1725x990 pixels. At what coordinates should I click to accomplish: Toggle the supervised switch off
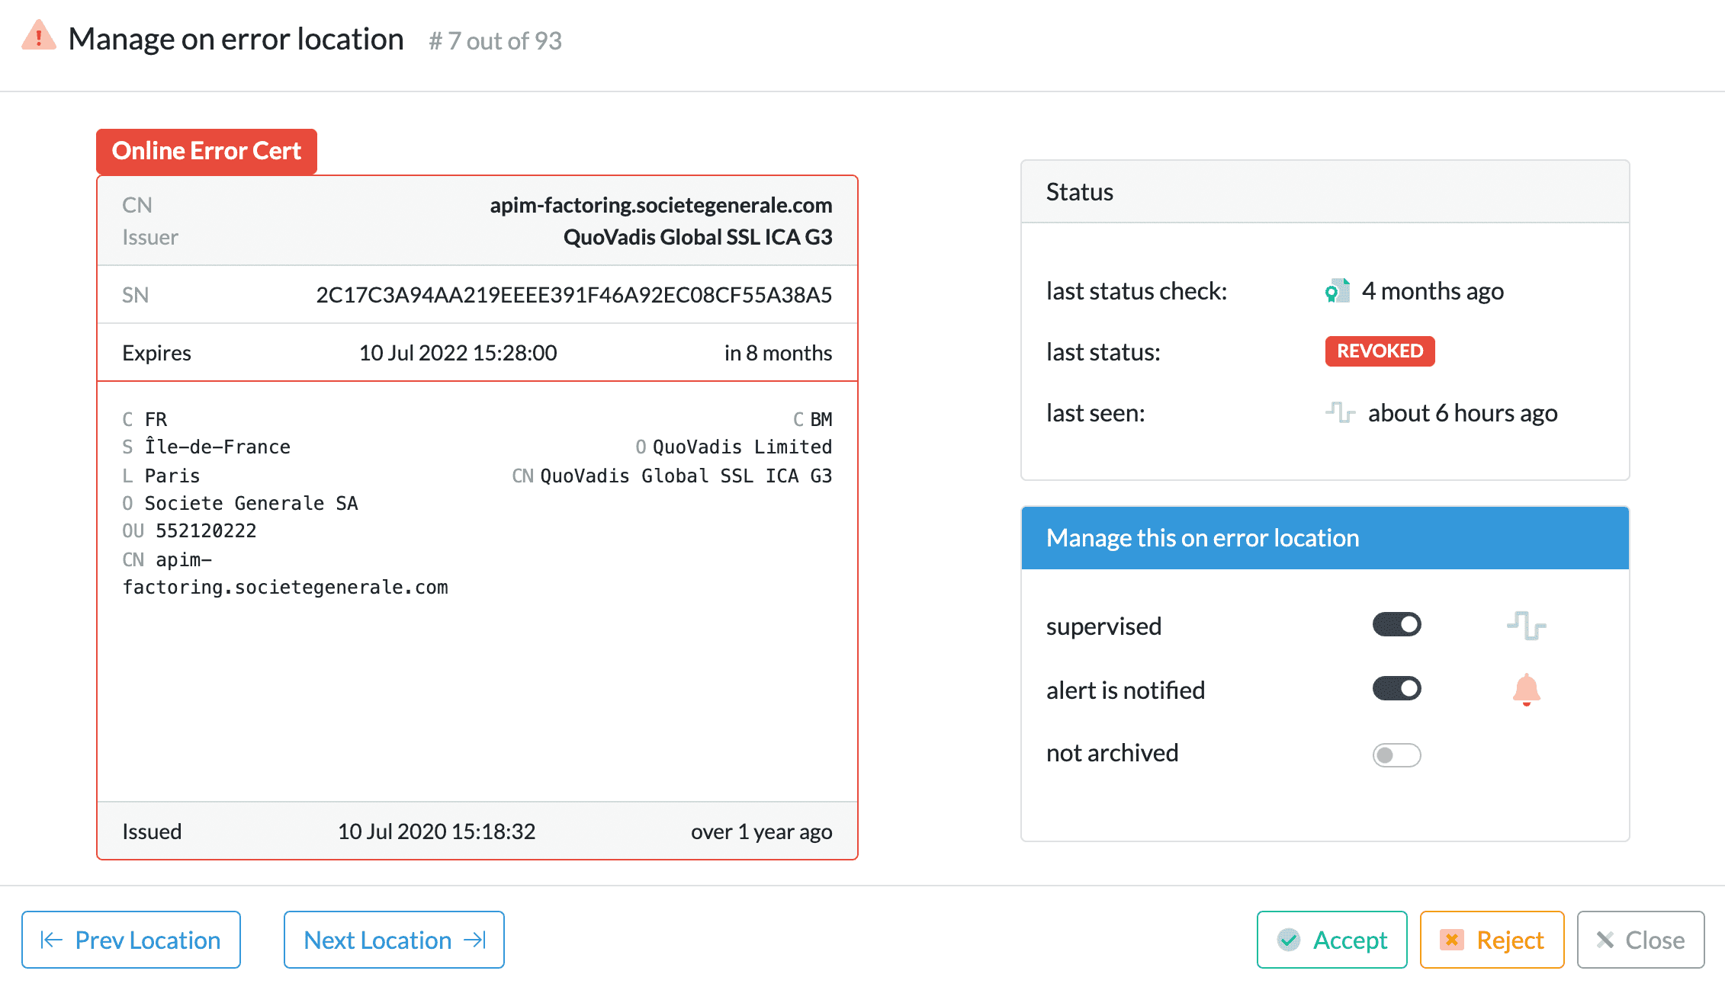tap(1396, 625)
